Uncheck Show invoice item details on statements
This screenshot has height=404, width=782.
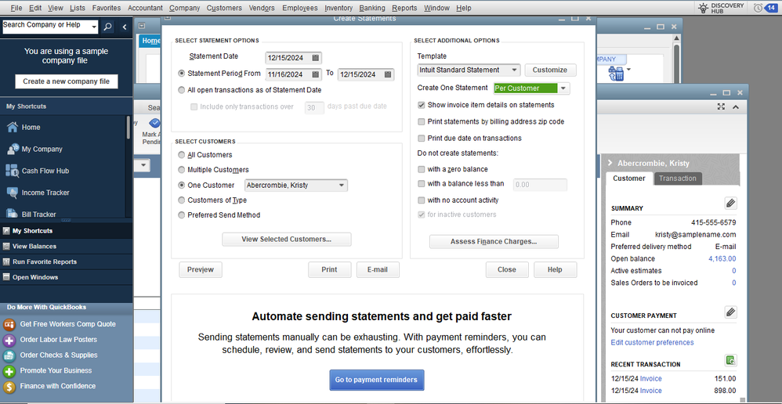tap(422, 105)
